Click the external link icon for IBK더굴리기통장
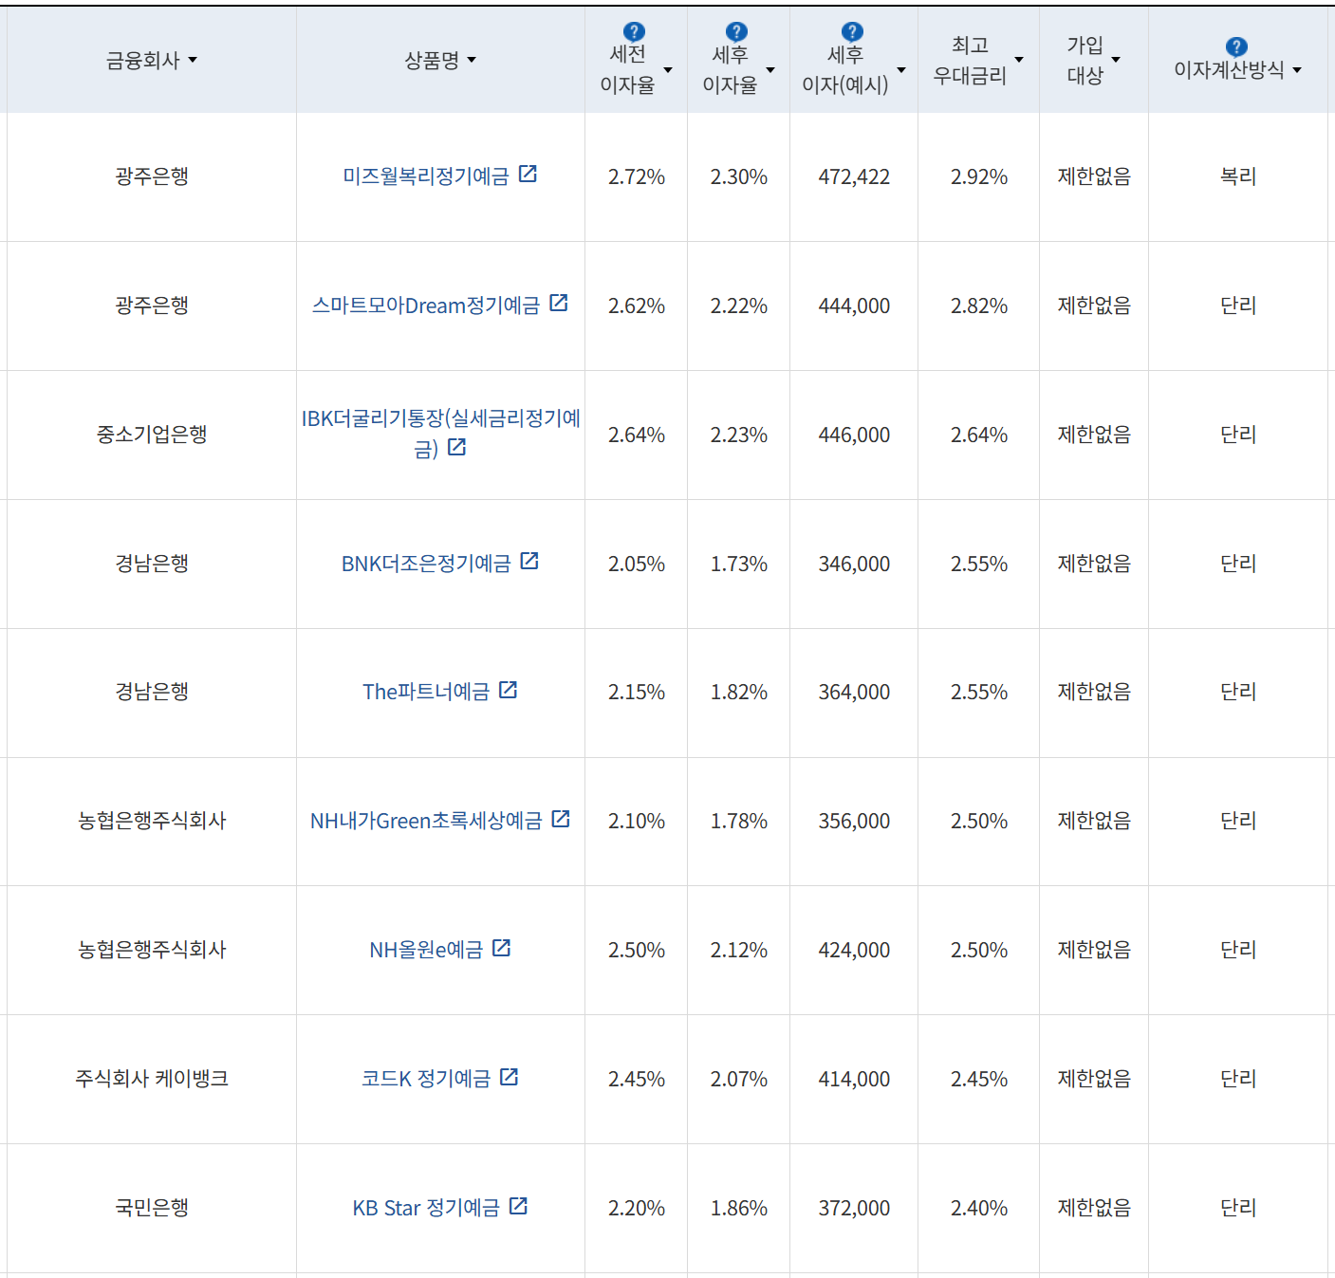This screenshot has width=1335, height=1278. [x=457, y=449]
